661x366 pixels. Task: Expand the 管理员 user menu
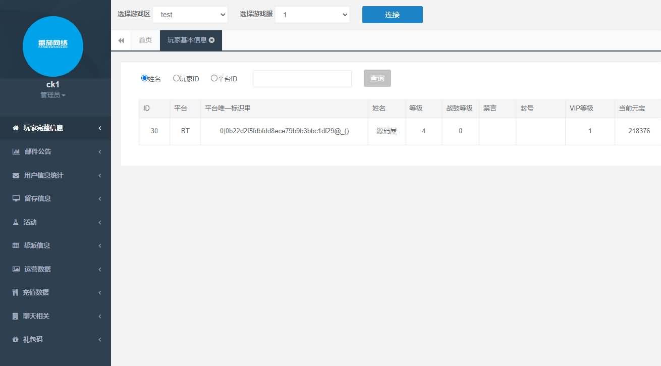point(53,94)
